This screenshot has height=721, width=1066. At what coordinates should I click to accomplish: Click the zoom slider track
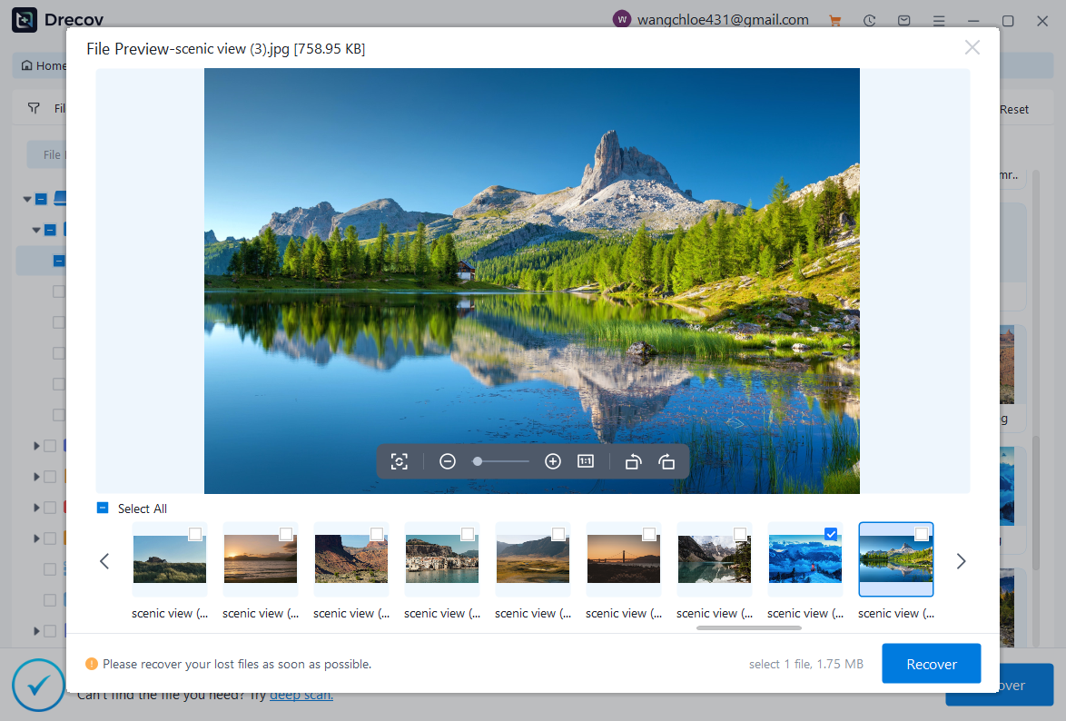pyautogui.click(x=505, y=461)
